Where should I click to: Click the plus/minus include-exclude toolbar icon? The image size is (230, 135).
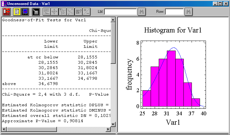[x=87, y=12]
